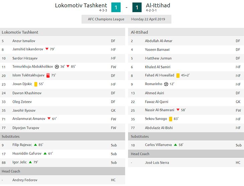Screen dimensions: 244x186
Task: Click red sub-off arrow for Jamshid Iskanderov
Action: pos(47,49)
